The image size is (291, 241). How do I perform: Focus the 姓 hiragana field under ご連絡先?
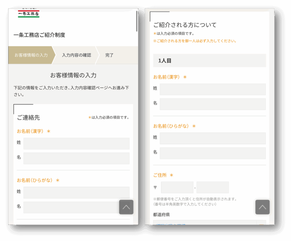click(x=76, y=192)
